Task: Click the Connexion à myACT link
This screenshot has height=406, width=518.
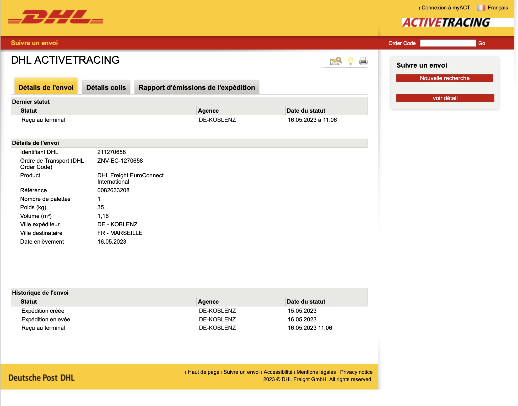Action: click(x=446, y=8)
